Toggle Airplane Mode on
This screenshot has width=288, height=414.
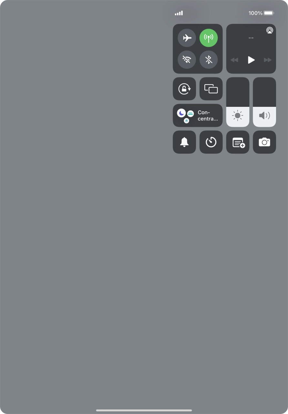[x=187, y=38]
